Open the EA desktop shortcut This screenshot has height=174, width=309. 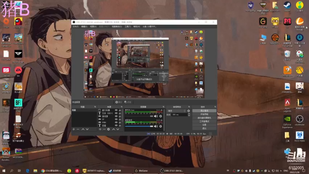tap(18, 72)
